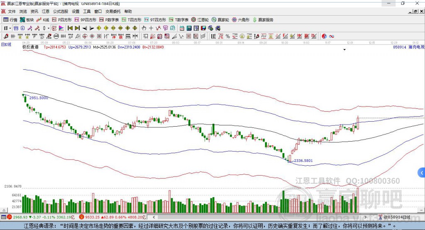Open the calculator icon in toolbar
The image size is (425, 230).
coord(189,28)
